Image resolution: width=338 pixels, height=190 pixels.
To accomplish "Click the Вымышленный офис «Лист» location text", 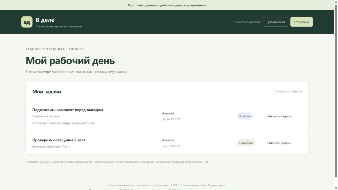I will tap(51, 147).
